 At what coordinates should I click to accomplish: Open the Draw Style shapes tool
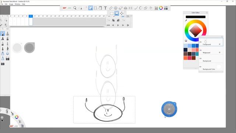coord(146,8)
